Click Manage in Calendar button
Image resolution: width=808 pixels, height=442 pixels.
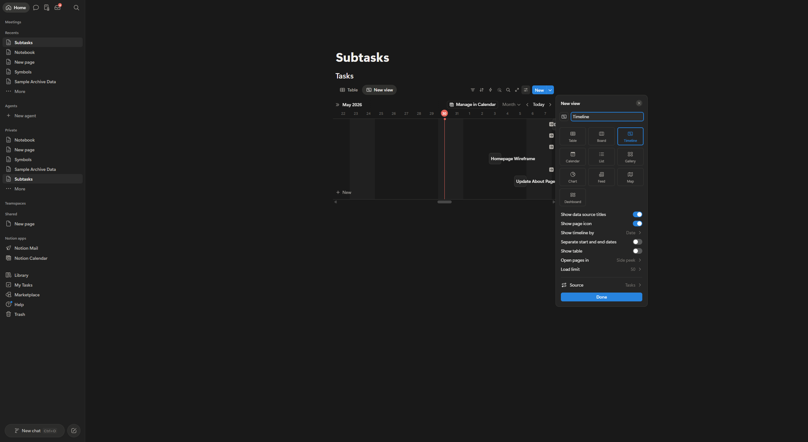(472, 105)
